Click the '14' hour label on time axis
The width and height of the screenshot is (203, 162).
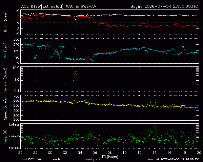154,153
